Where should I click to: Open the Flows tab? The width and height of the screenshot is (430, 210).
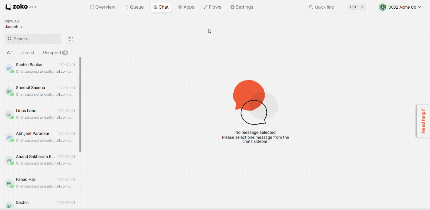click(x=212, y=7)
